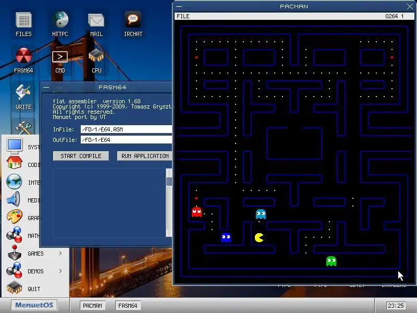Expand the DEMOS submenu arrow
Screen dimensions: 417x313
coord(60,271)
